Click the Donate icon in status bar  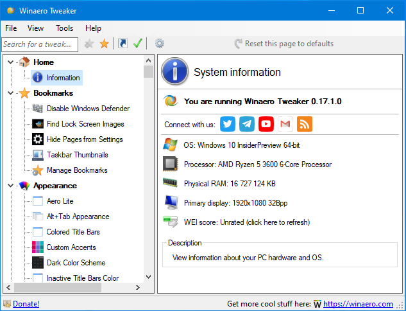click(x=7, y=303)
